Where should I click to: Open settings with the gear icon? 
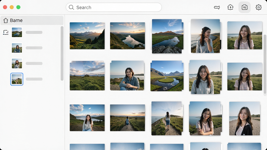258,7
